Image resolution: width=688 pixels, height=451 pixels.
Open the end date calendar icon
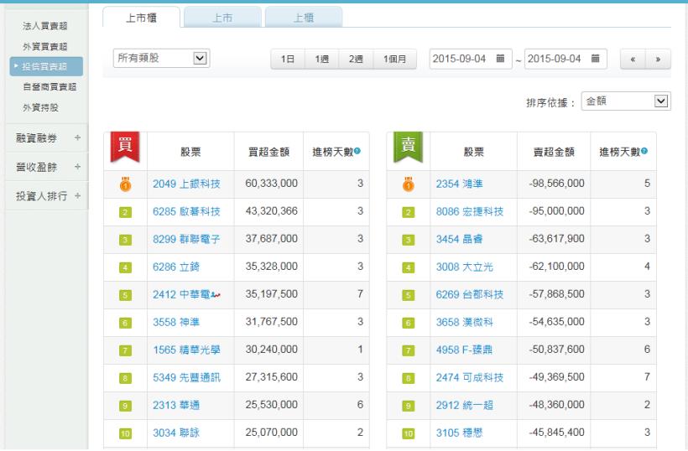point(594,59)
